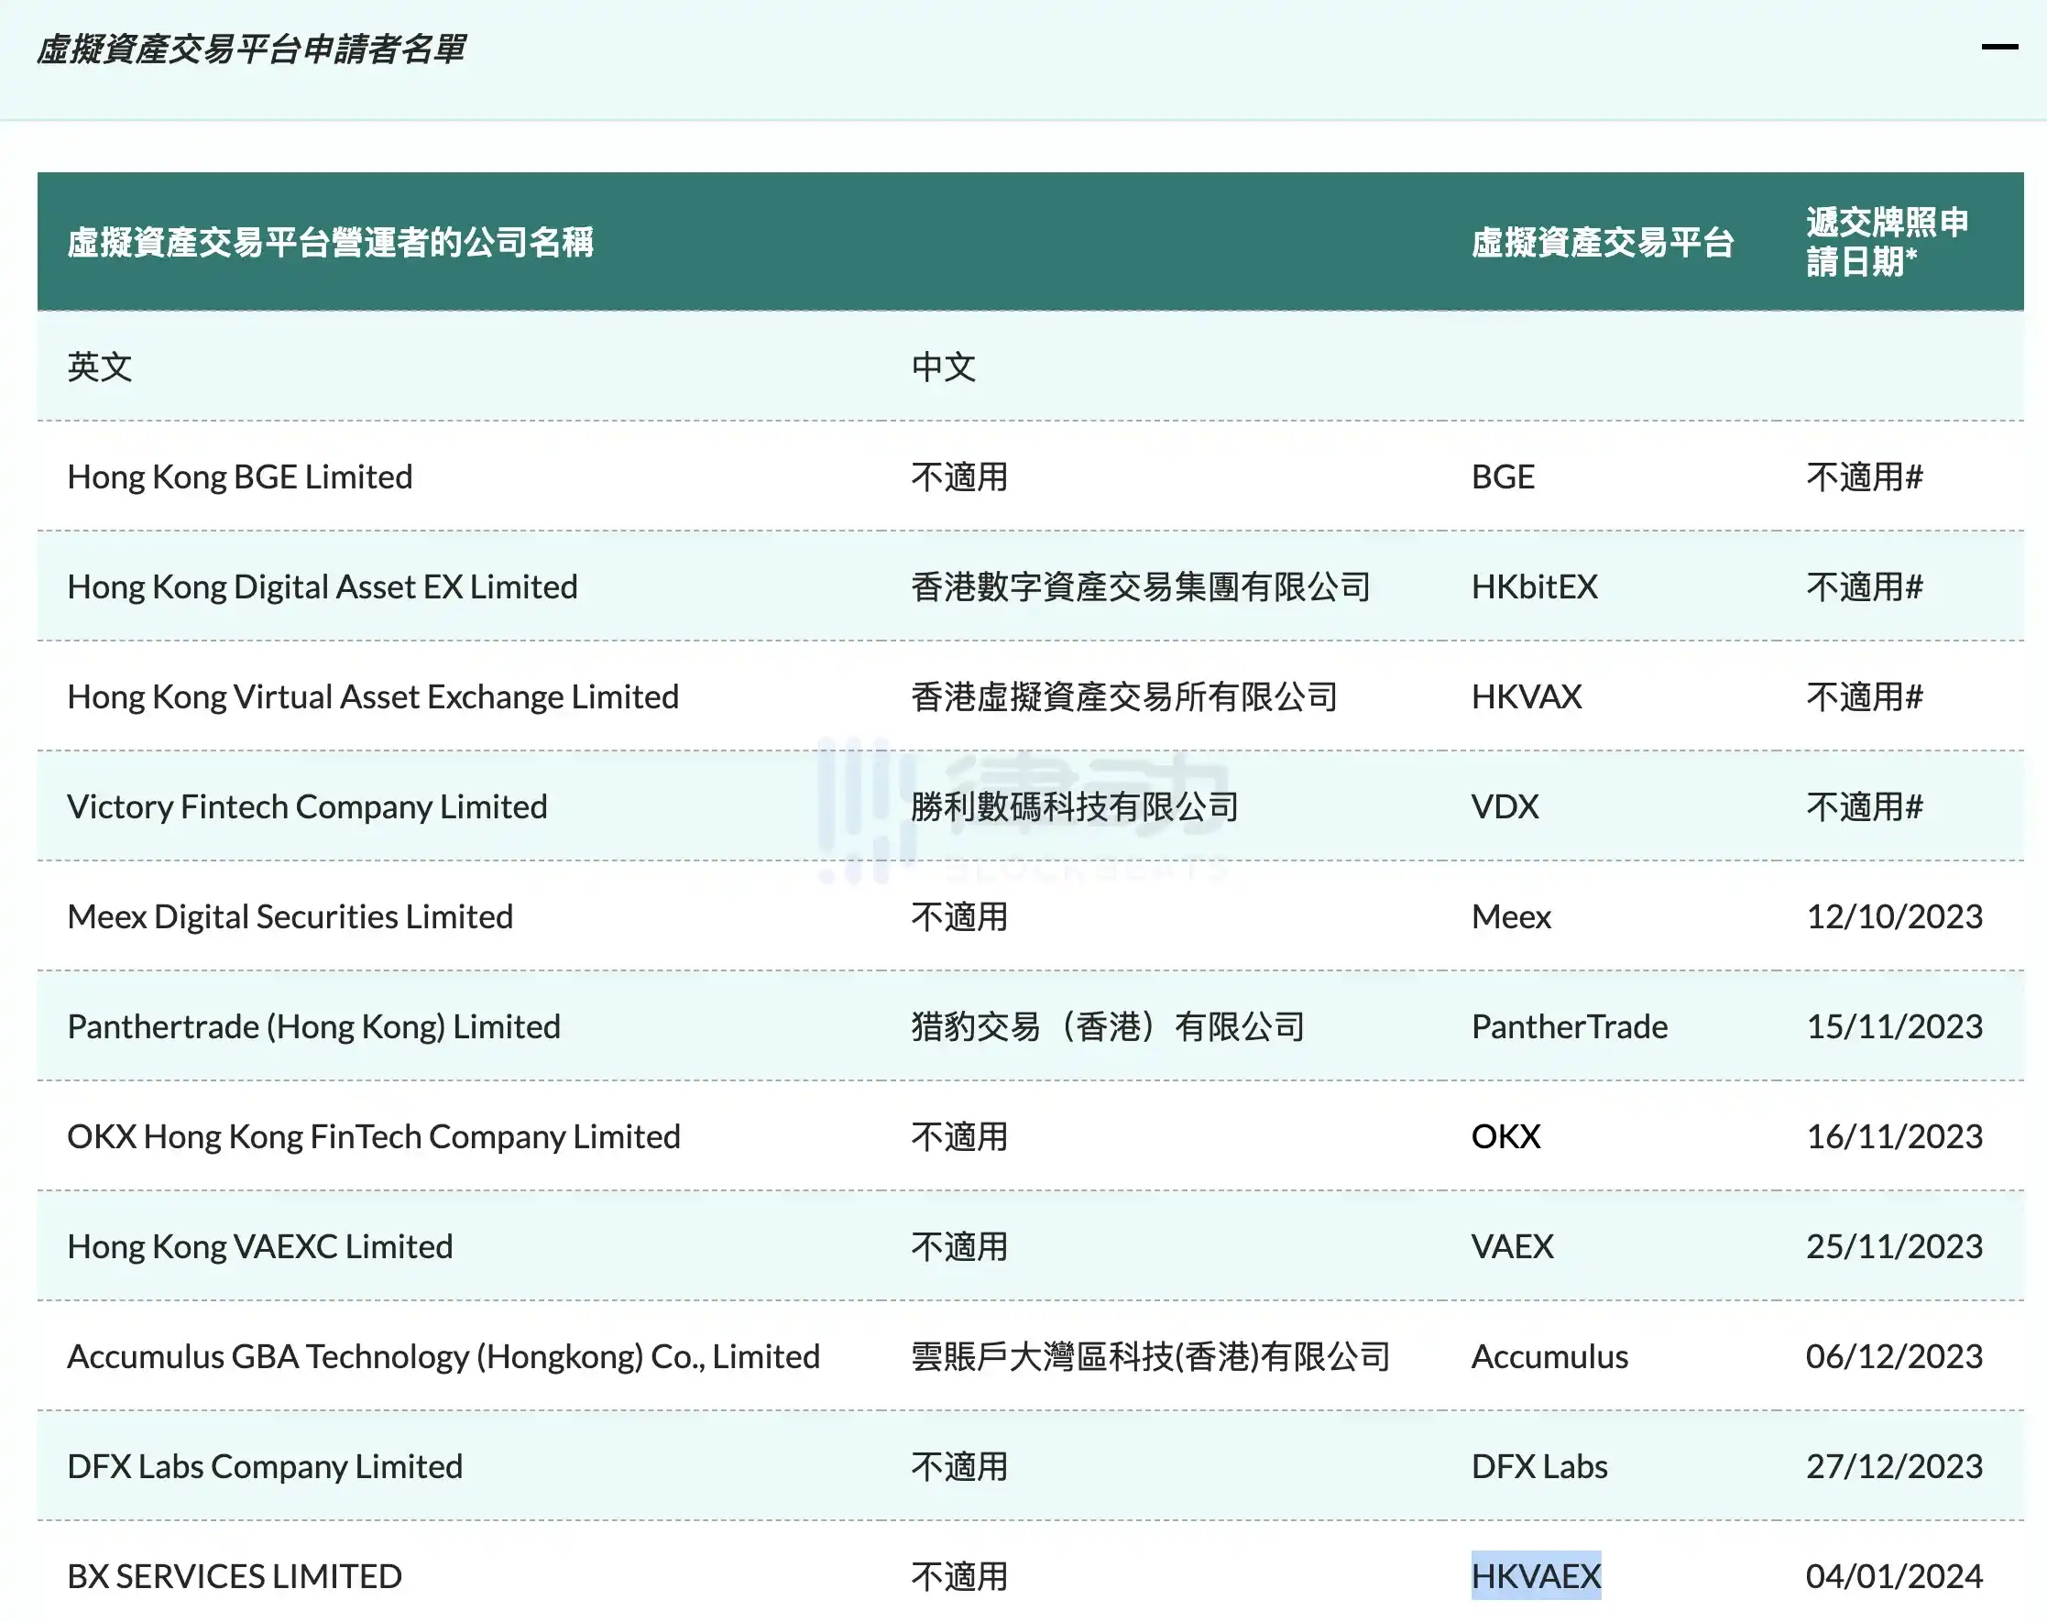Click the 虛擬資產交易平台申請者名單 section heading
This screenshot has height=1622, width=2047.
252,49
